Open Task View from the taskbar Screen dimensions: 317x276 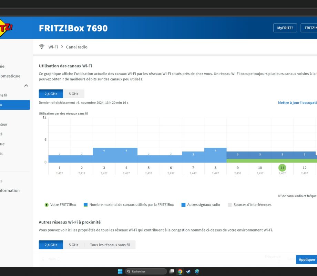(172, 272)
